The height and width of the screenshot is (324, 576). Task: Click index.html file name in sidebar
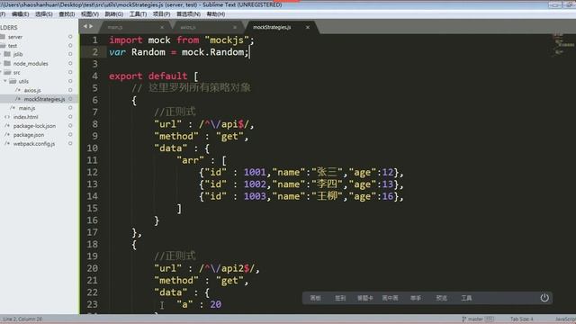click(x=26, y=117)
